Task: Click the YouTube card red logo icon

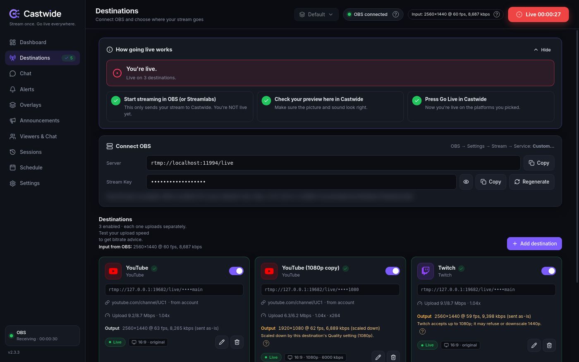Action: click(113, 271)
